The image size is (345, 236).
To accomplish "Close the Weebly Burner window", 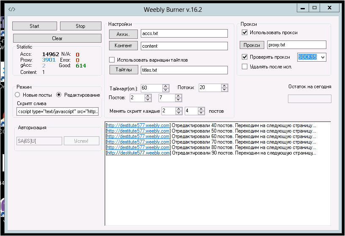I will click(329, 8).
